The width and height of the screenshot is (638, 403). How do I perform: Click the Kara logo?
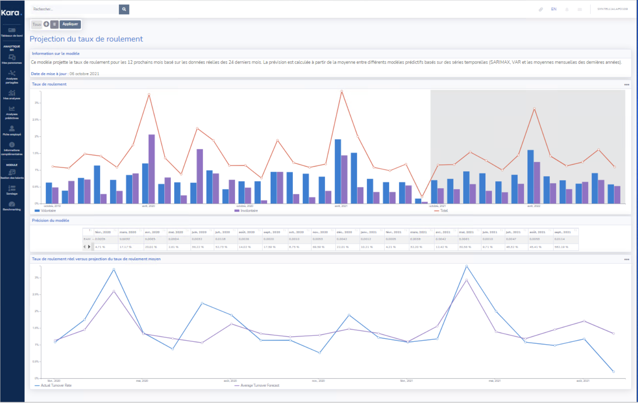11,12
